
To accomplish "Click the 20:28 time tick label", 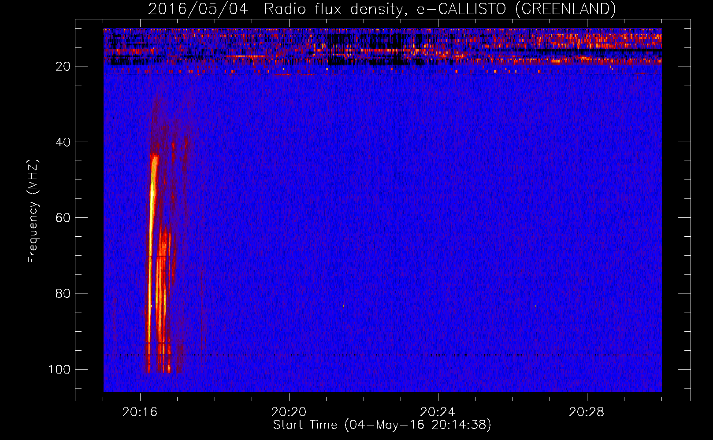I will point(587,412).
